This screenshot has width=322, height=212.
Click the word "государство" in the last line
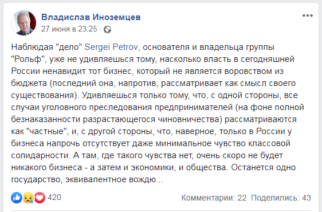37,179
